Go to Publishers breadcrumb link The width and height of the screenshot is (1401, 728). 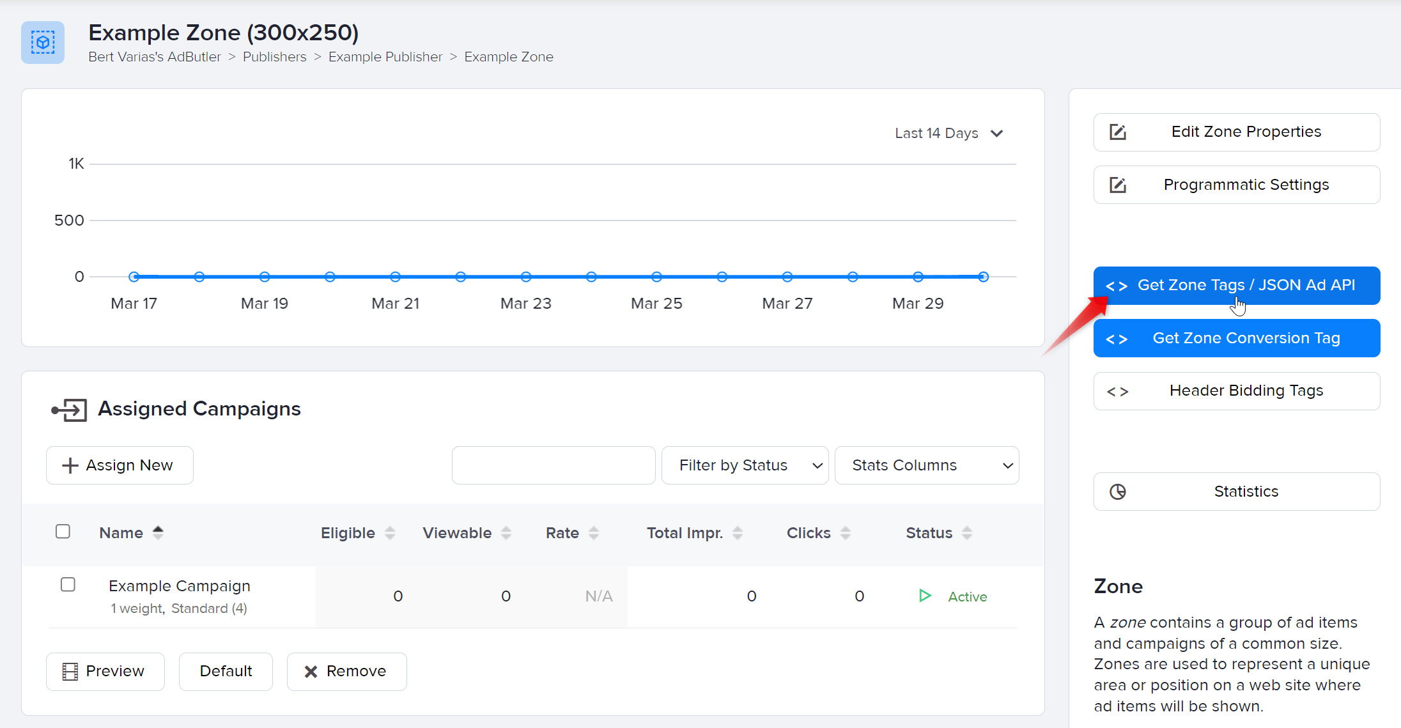coord(274,57)
